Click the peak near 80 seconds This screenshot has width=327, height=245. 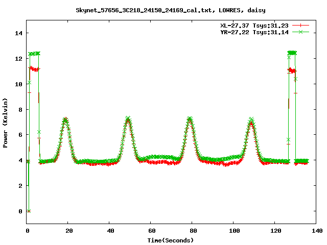pyautogui.click(x=190, y=119)
